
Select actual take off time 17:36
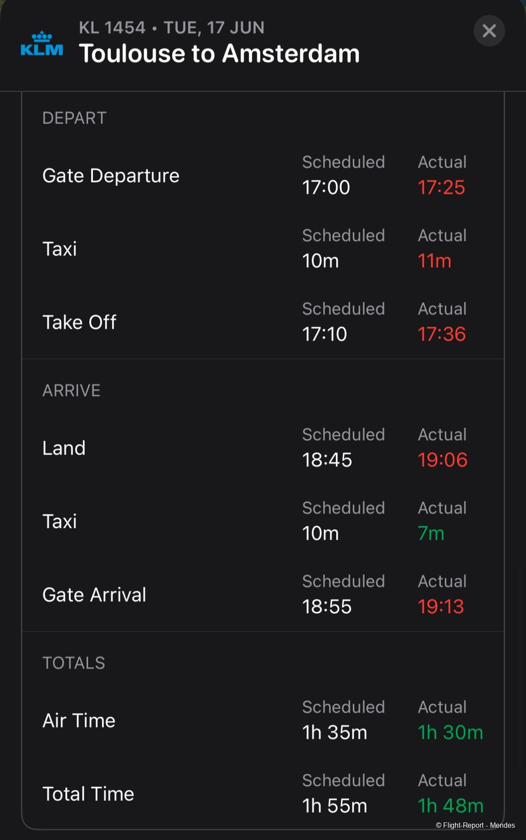[441, 334]
